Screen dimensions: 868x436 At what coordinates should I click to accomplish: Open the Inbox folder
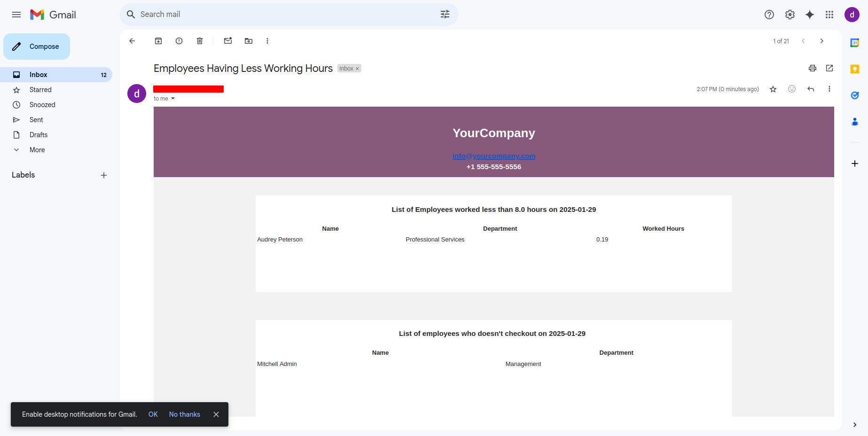point(56,75)
